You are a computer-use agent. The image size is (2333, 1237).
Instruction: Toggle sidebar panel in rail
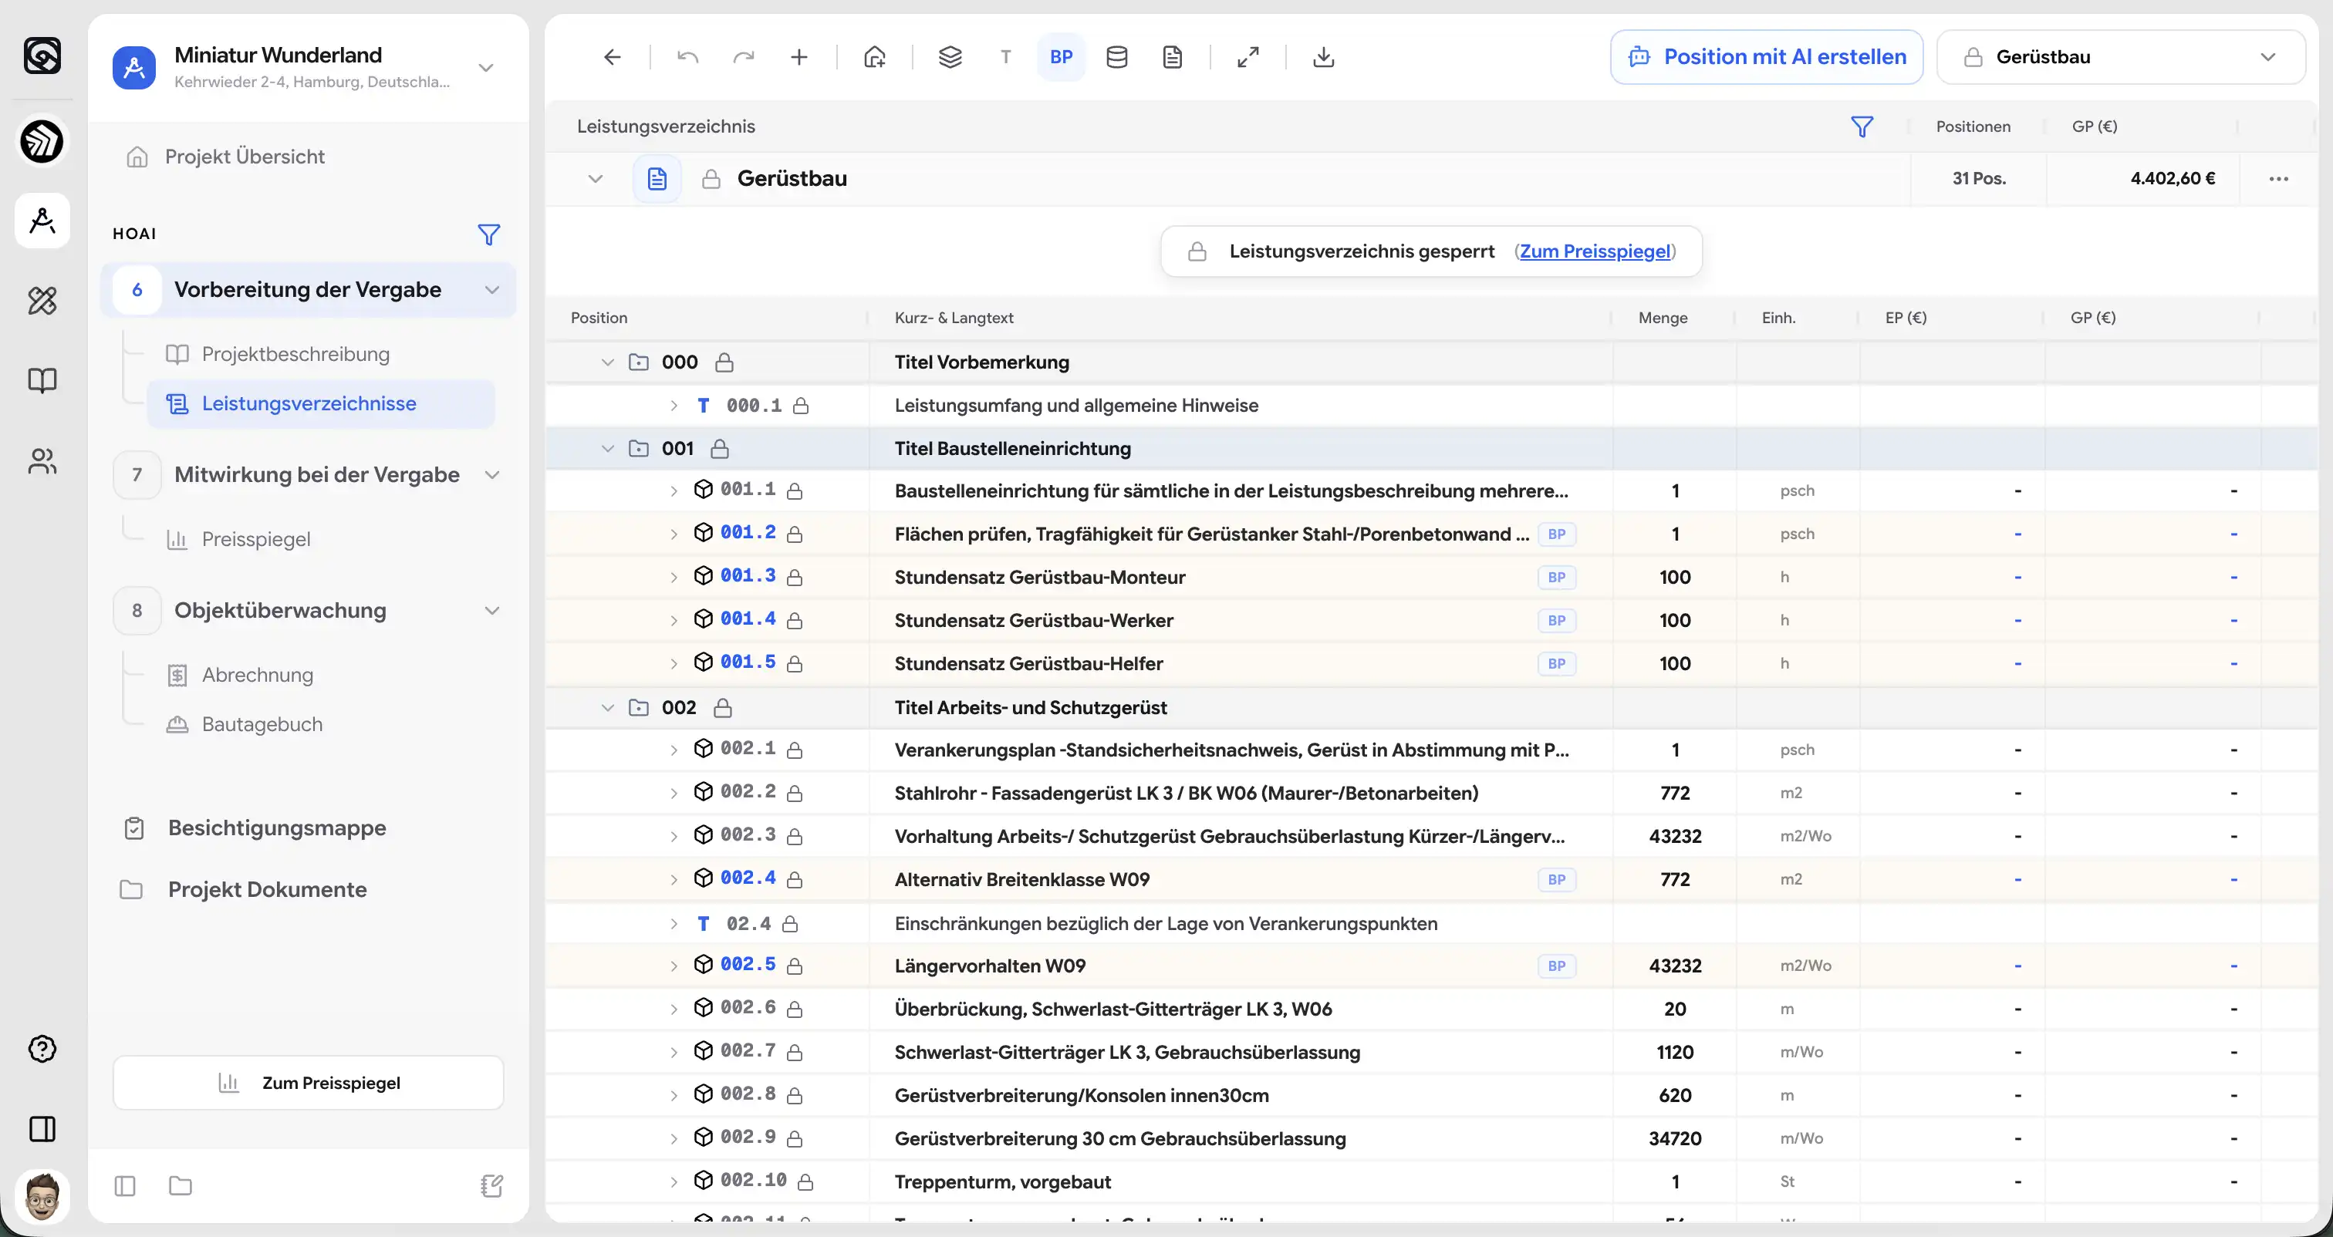point(42,1129)
